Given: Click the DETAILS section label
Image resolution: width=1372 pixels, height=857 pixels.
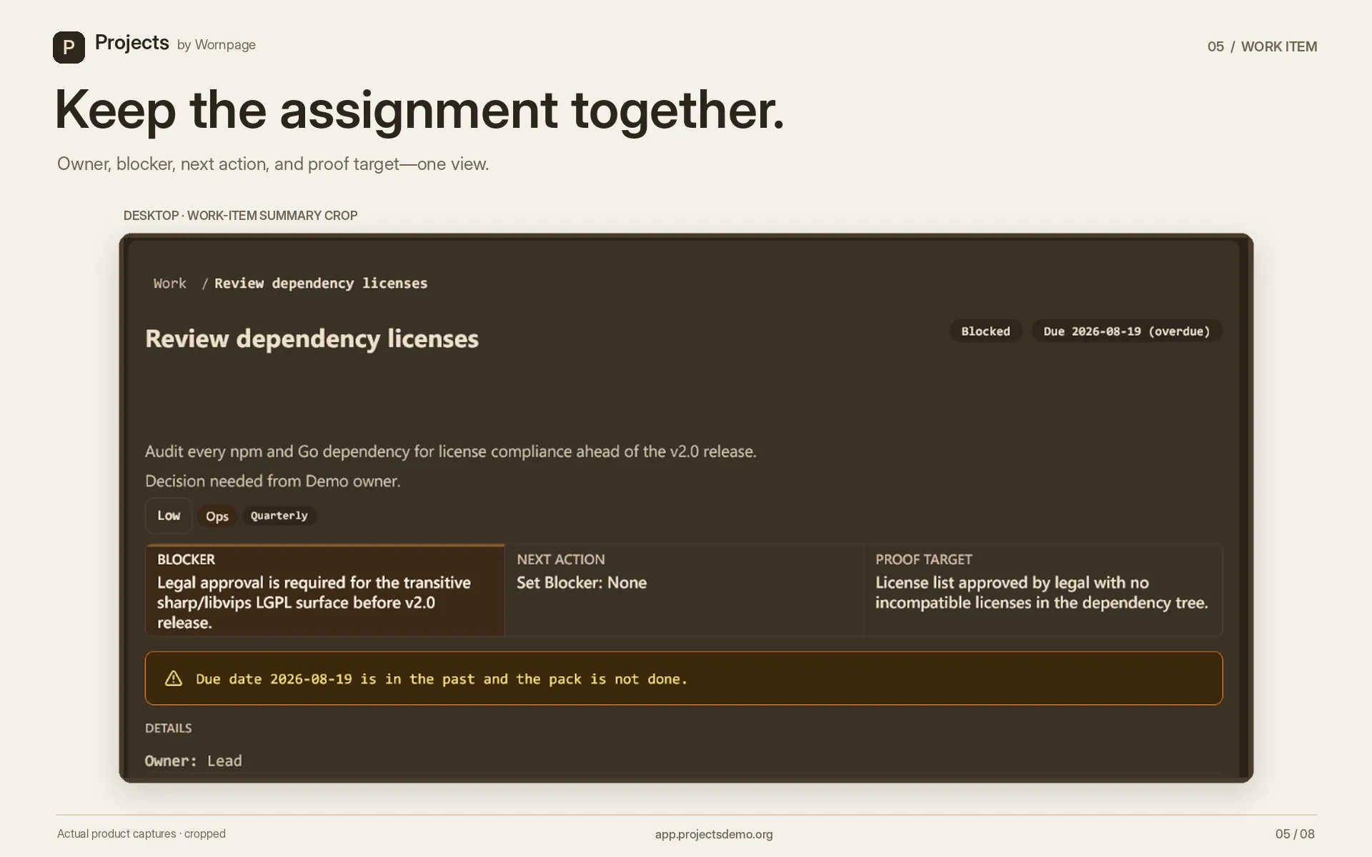Looking at the screenshot, I should click(169, 728).
